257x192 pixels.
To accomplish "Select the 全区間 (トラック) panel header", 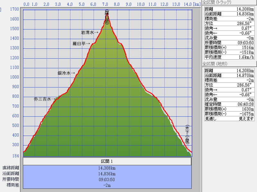I will (x=218, y=2).
